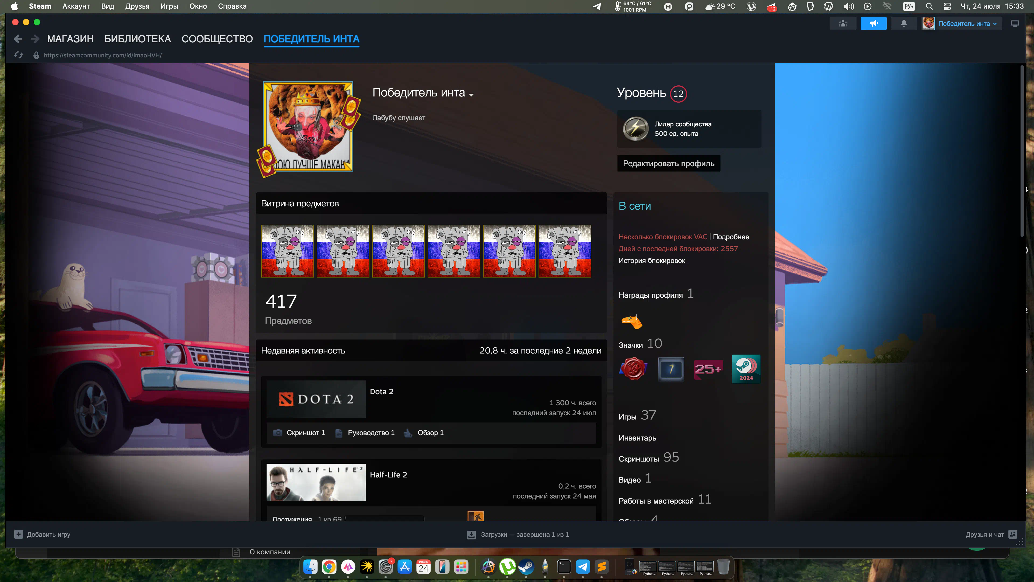Image resolution: width=1034 pixels, height=582 pixels.
Task: Open Telegram in the Dock
Action: coord(582,567)
